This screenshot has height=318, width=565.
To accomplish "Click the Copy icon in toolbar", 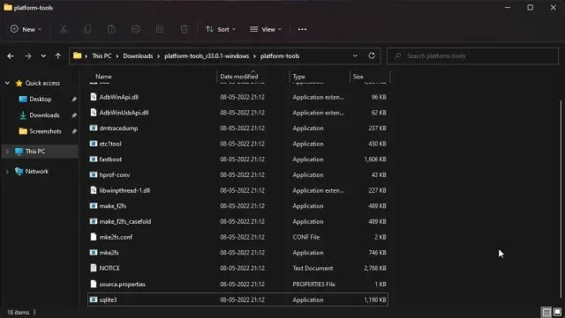I will (87, 29).
